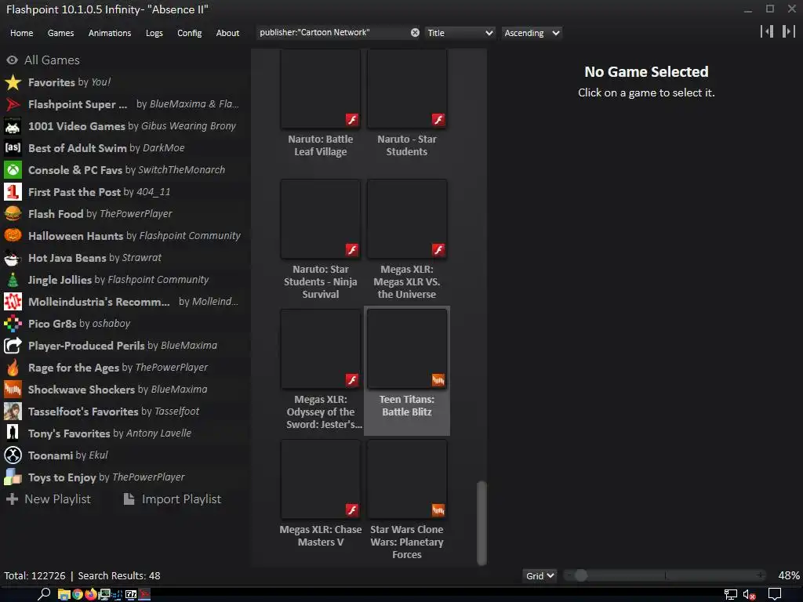Viewport: 803px width, 602px height.
Task: Open the Config menu tab
Action: [190, 33]
